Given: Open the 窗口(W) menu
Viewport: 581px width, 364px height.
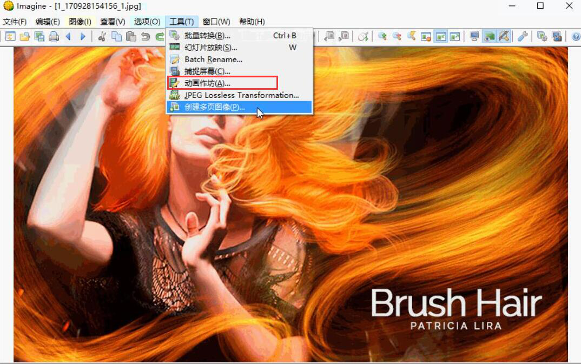Looking at the screenshot, I should (x=216, y=22).
